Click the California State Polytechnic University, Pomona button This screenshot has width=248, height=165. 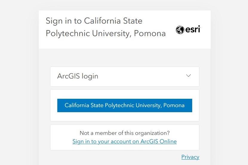(x=125, y=105)
